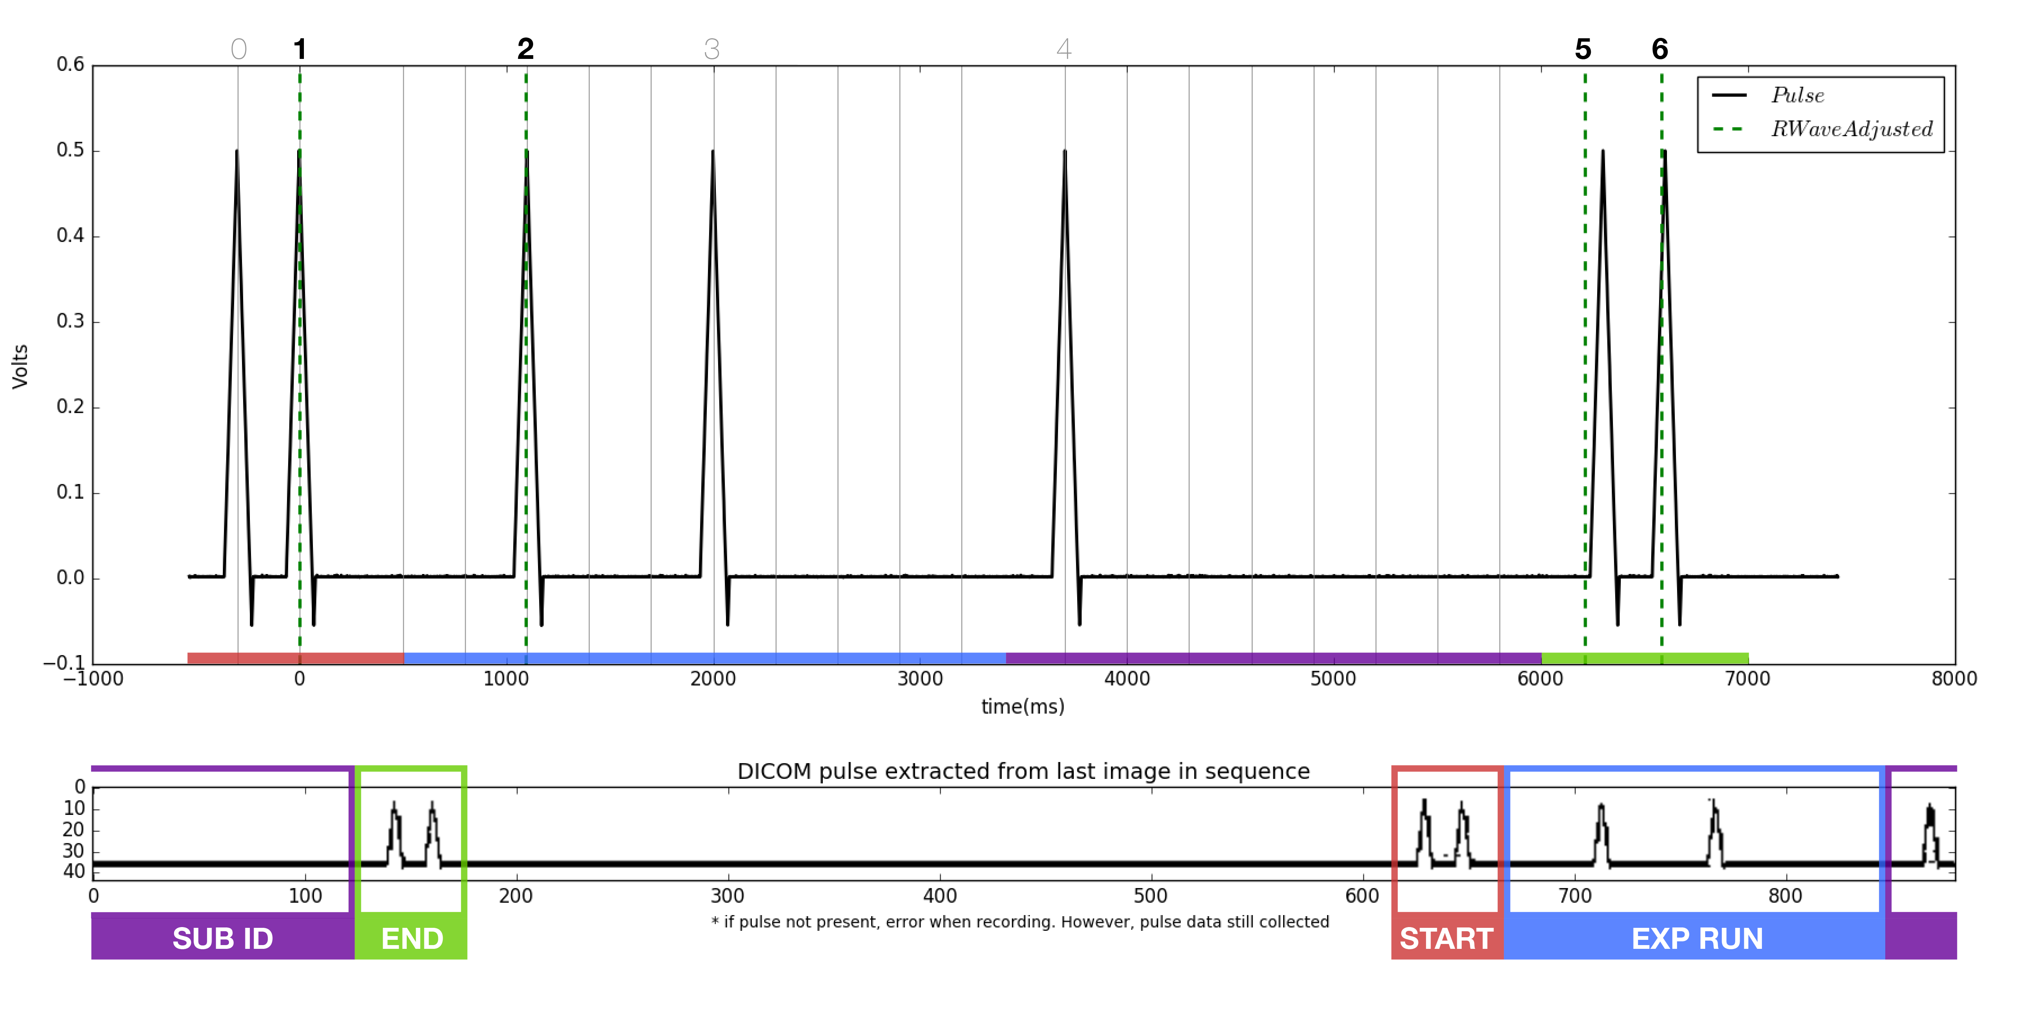Select the bold peak label 6
Screen dimensions: 2026x1013
(1660, 49)
